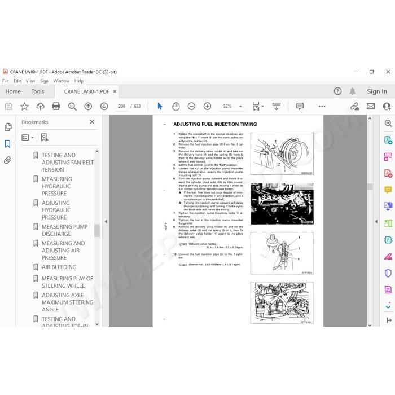Viewport: 395px width, 395px height.
Task: Click bookmarks list scroll up arrow
Action: pyautogui.click(x=97, y=152)
